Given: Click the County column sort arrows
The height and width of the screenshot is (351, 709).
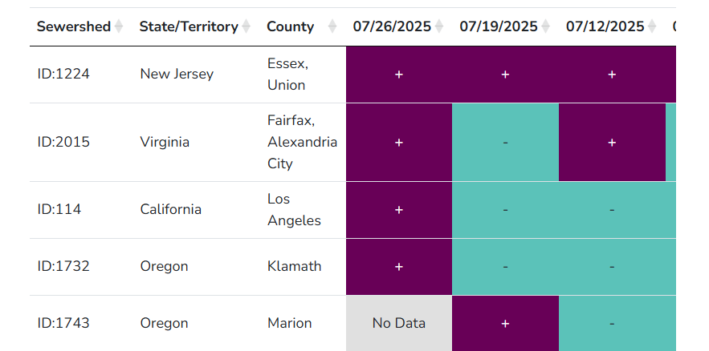Looking at the screenshot, I should point(332,26).
